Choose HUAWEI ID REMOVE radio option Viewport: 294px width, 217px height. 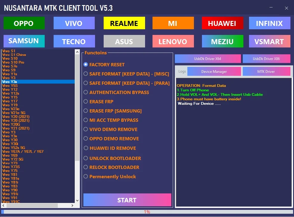tap(110, 148)
